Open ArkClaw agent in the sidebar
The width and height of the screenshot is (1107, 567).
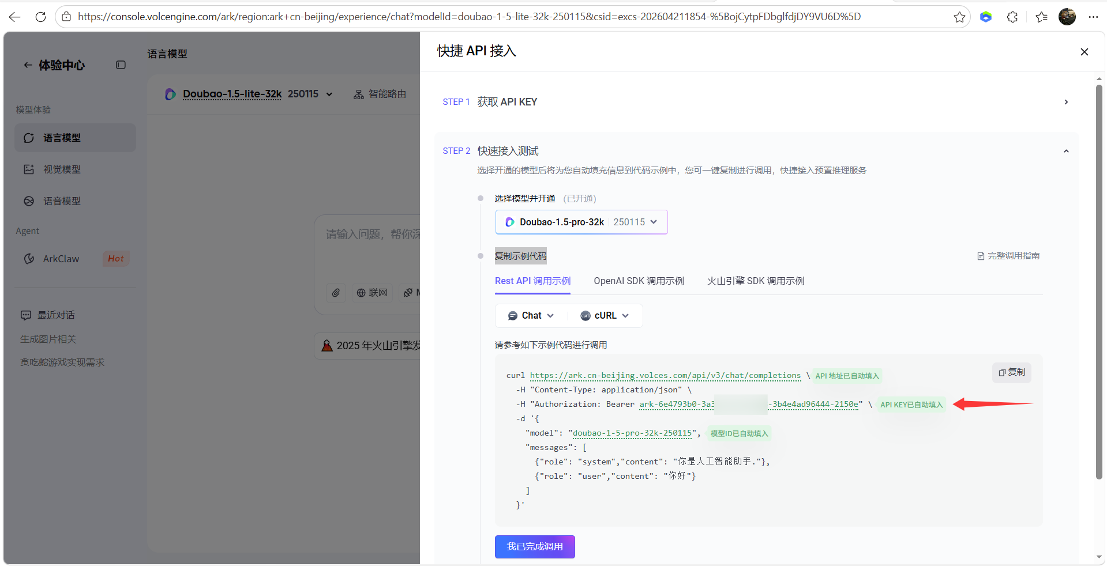[x=75, y=259]
